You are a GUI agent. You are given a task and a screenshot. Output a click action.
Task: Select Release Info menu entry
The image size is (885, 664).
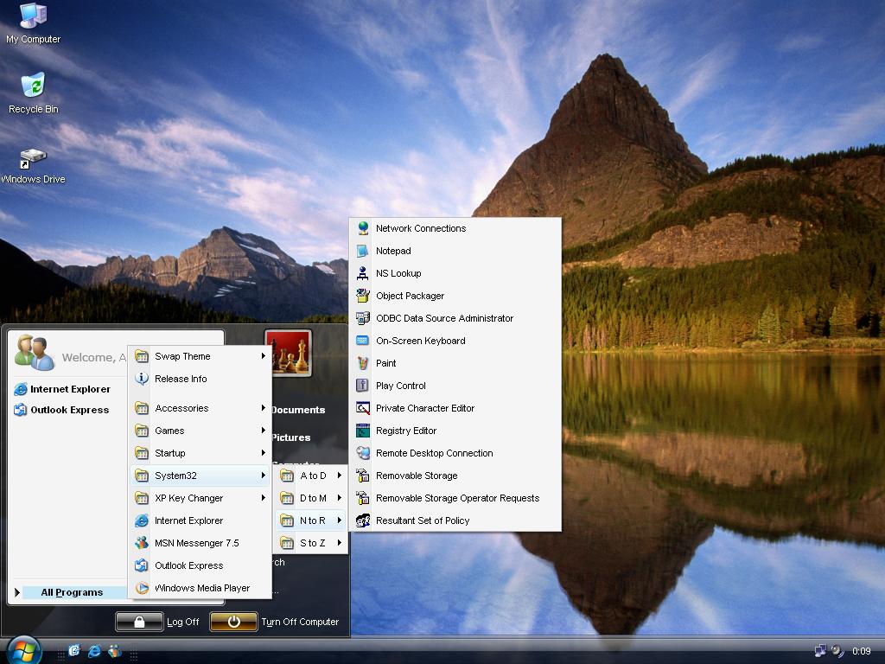(x=181, y=379)
